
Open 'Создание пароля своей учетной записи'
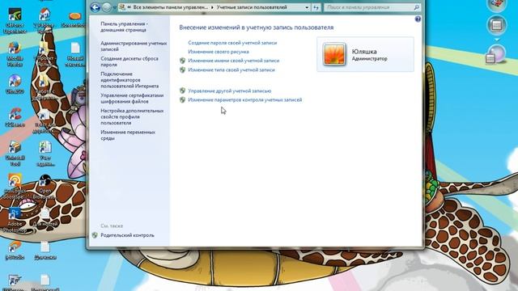tap(232, 43)
